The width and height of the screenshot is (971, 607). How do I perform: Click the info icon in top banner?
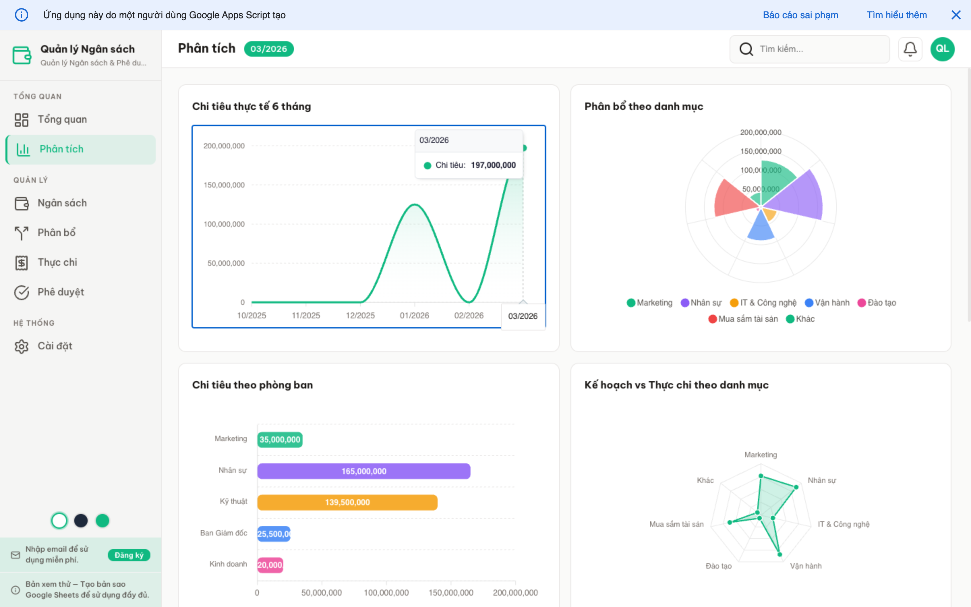pyautogui.click(x=22, y=15)
